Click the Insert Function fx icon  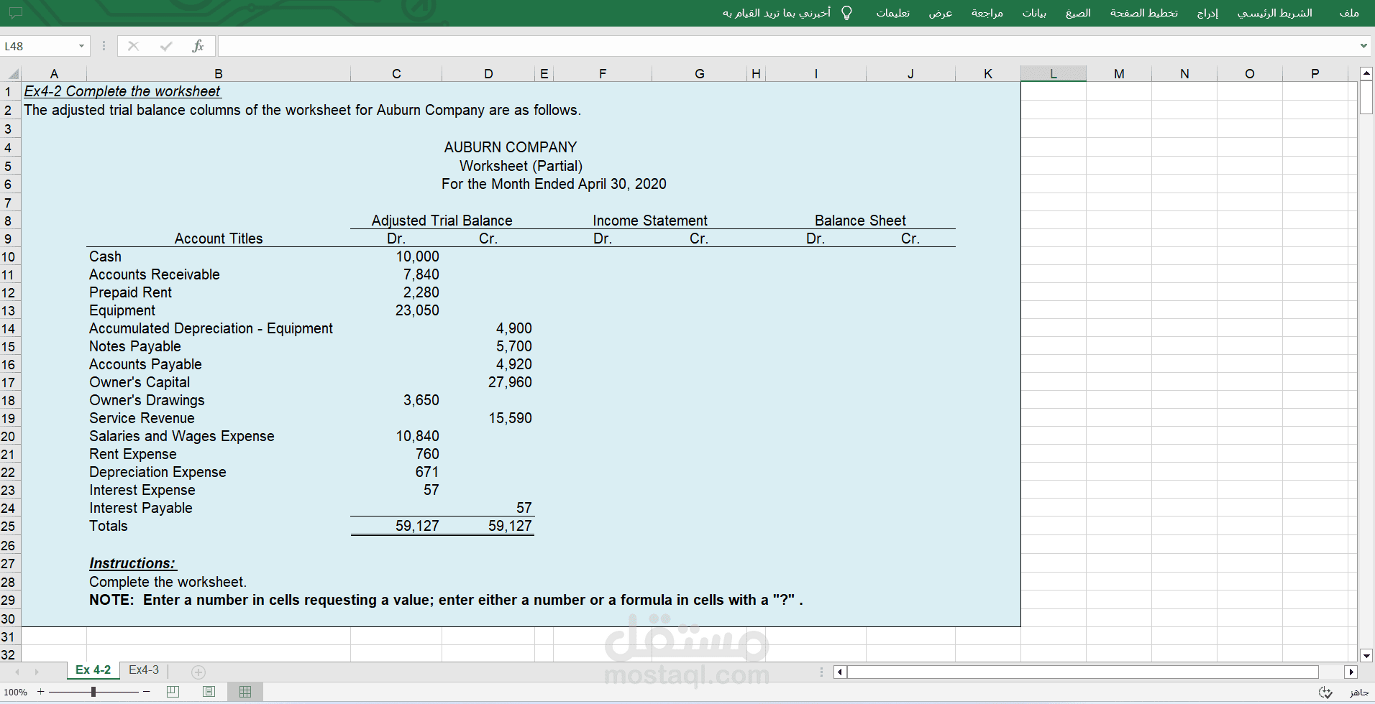click(198, 46)
